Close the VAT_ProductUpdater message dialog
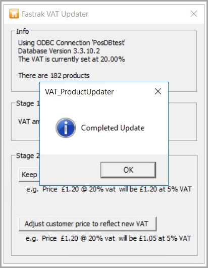This screenshot has width=208, height=268. [158, 92]
